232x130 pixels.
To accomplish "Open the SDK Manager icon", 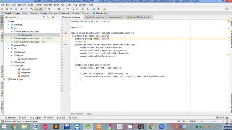I will tap(88, 9).
